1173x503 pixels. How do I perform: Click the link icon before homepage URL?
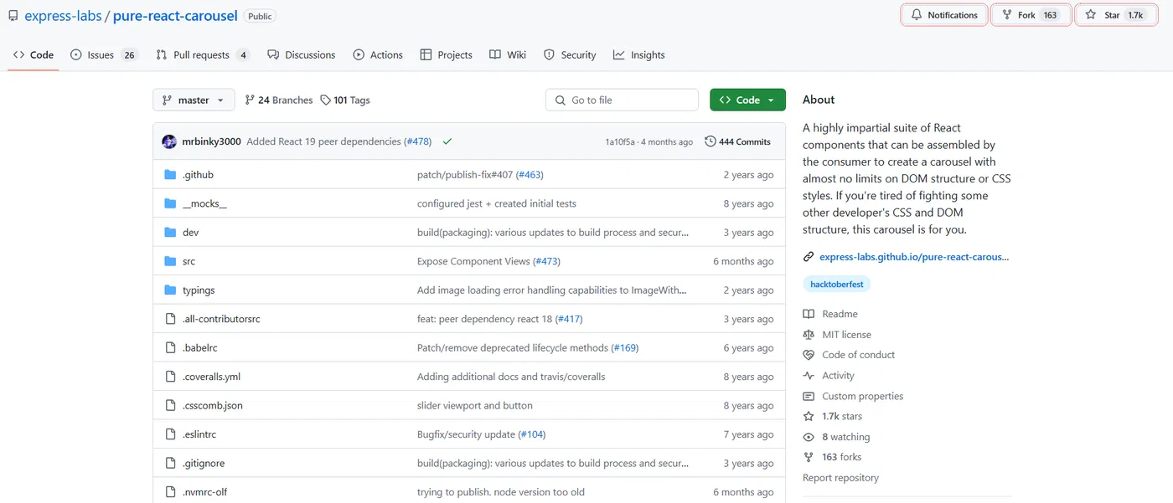tap(809, 257)
